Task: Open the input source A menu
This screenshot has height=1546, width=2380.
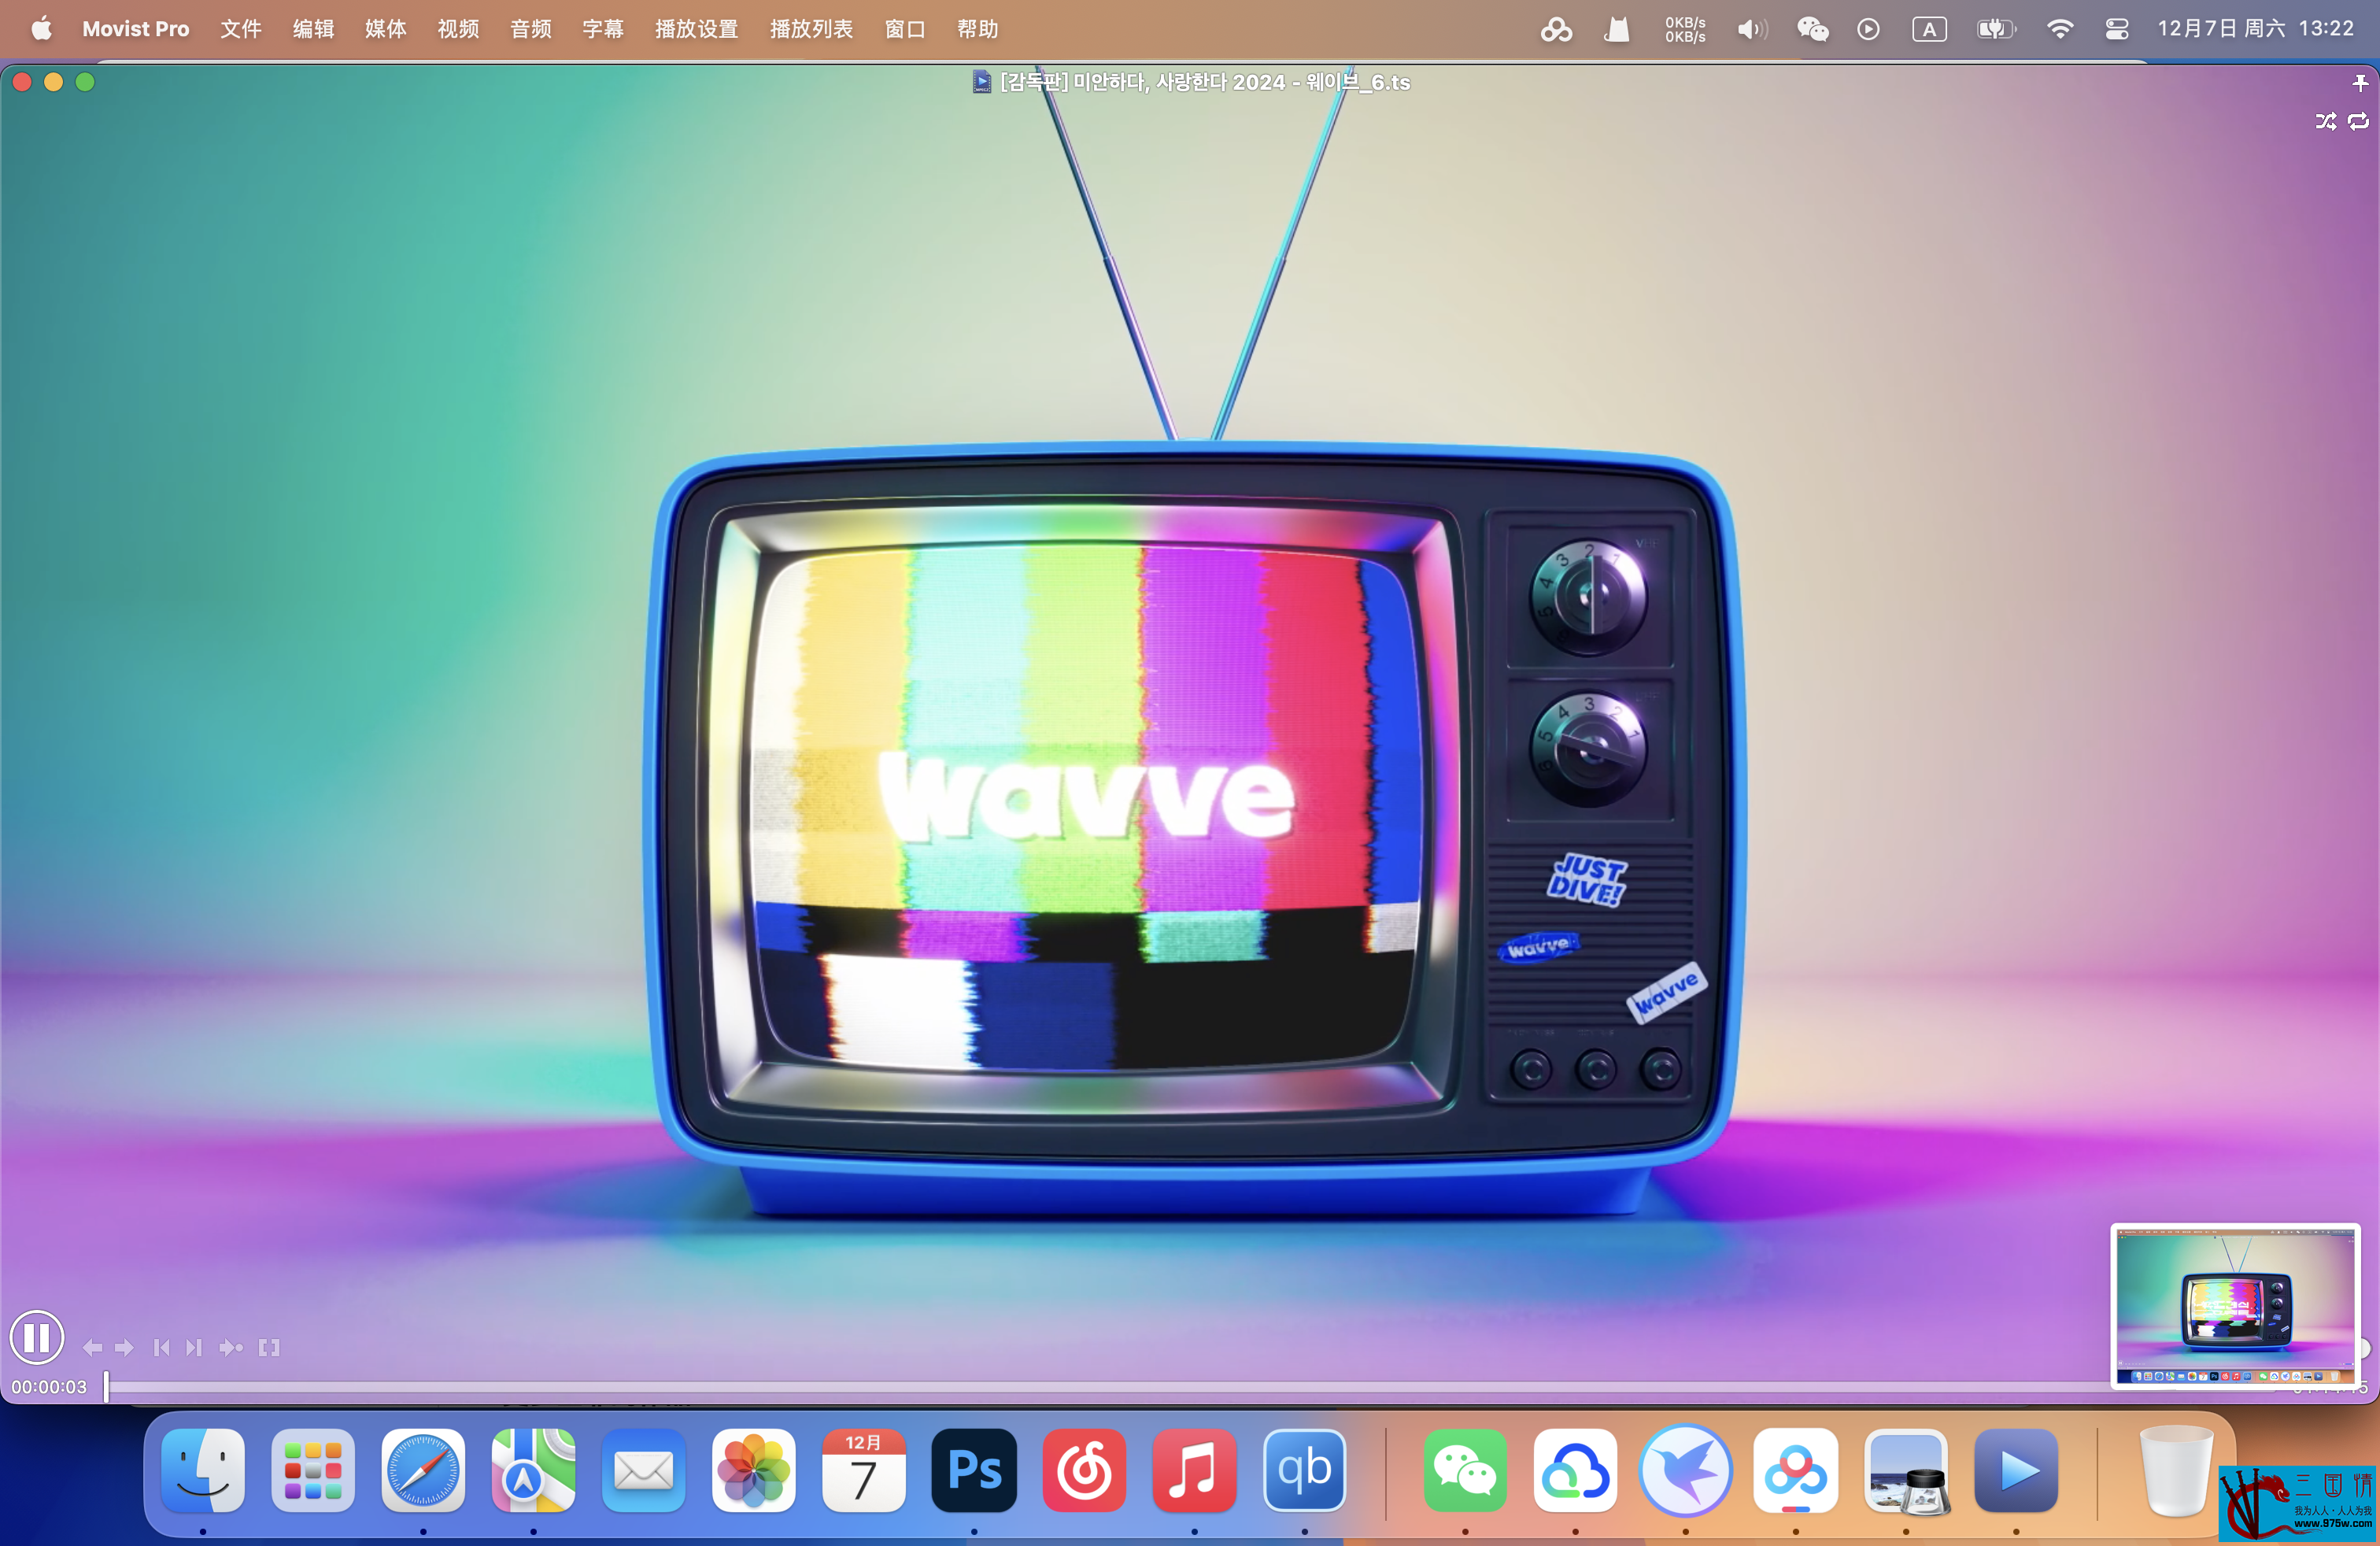Action: click(x=1929, y=29)
